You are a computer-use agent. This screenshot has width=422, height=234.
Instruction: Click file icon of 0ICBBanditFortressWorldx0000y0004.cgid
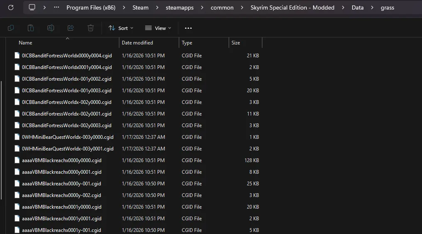pos(17,55)
